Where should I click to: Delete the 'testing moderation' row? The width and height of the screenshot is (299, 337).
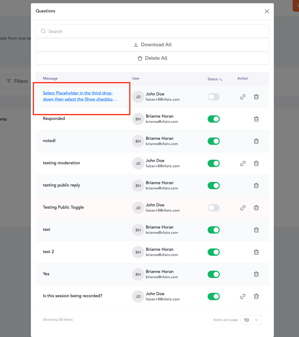(256, 164)
